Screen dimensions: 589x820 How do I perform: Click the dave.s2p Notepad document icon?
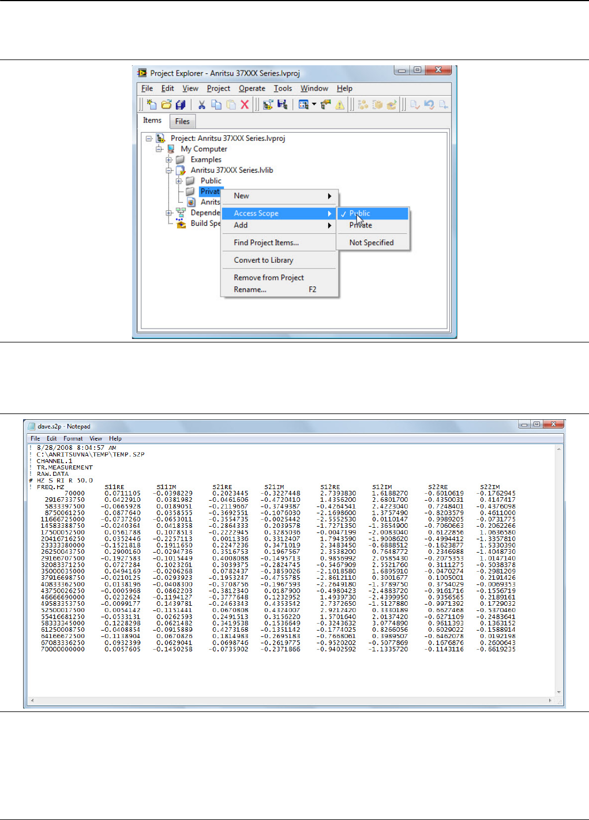coord(32,426)
